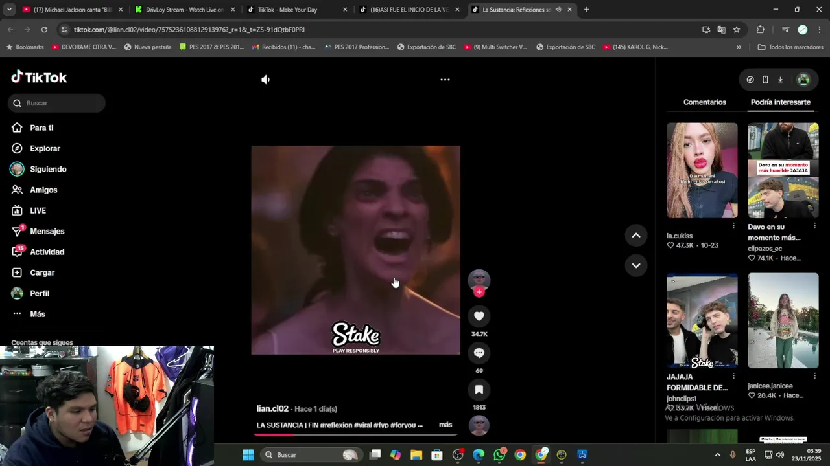Switch to Michael Jackson YouTube tab
The image size is (830, 466).
(x=72, y=10)
